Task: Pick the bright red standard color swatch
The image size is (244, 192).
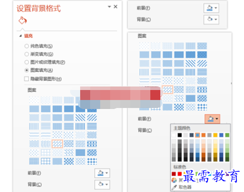Action: [180, 174]
